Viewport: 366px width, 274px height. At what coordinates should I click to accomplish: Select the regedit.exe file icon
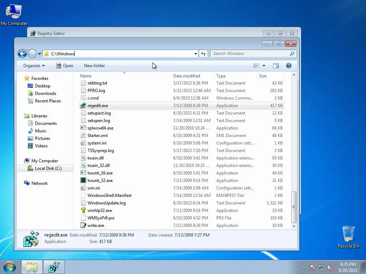tap(83, 106)
